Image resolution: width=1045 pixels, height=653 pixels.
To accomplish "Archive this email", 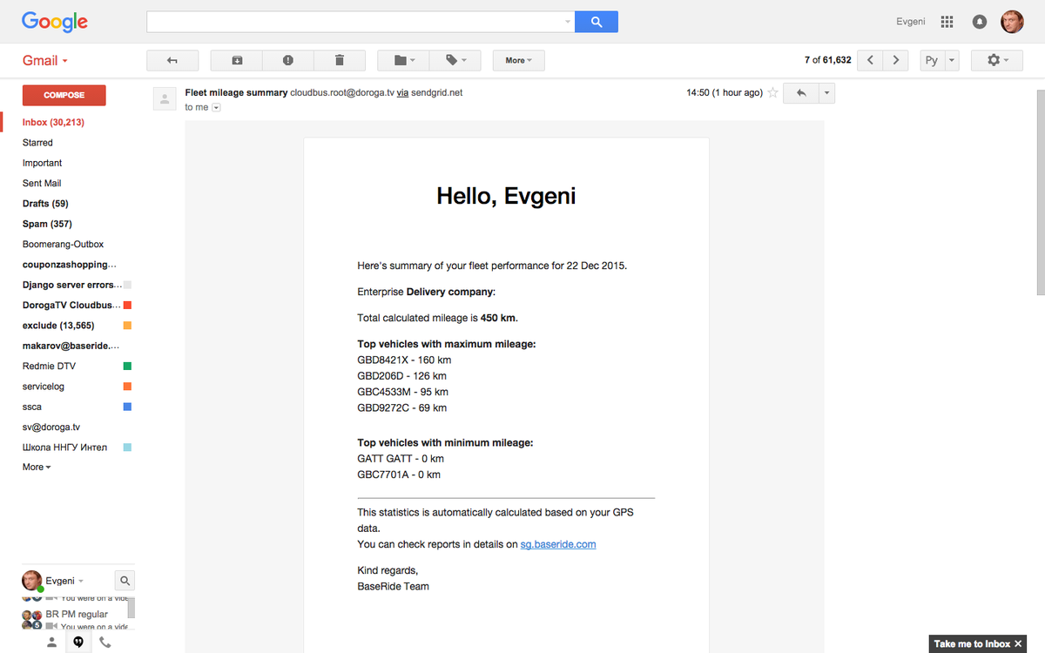I will pyautogui.click(x=237, y=60).
